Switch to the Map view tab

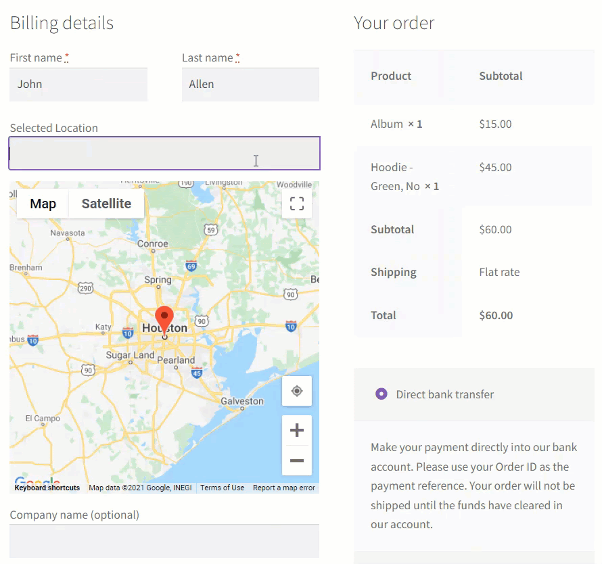(x=43, y=204)
